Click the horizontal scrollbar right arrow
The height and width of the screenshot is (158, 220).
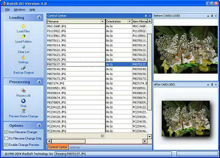coord(145,141)
